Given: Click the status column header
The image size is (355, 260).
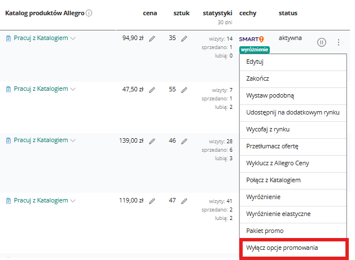Looking at the screenshot, I should pos(288,13).
